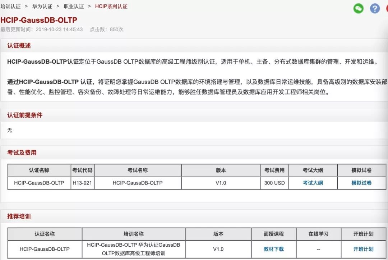
Task: Select the 考试及费用 section heading
Action: pos(22,152)
